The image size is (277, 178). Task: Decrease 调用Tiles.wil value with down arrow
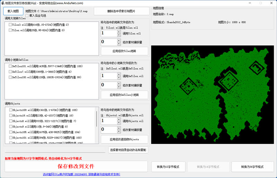(x=119, y=35)
